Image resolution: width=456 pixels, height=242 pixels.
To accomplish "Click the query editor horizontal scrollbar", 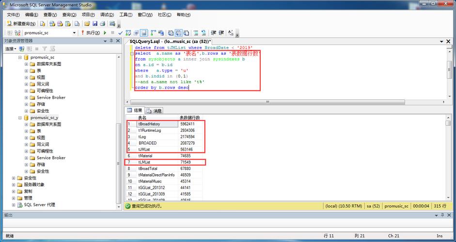I will (x=267, y=102).
